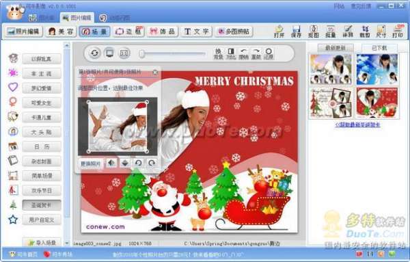Click the 撤销 undo arrow icon
Screen dimensions: 410x262
(243, 53)
